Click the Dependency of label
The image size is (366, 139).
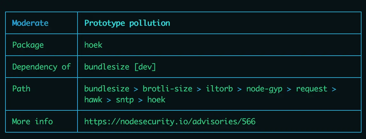41,67
